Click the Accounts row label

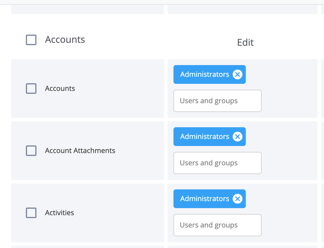coord(60,89)
